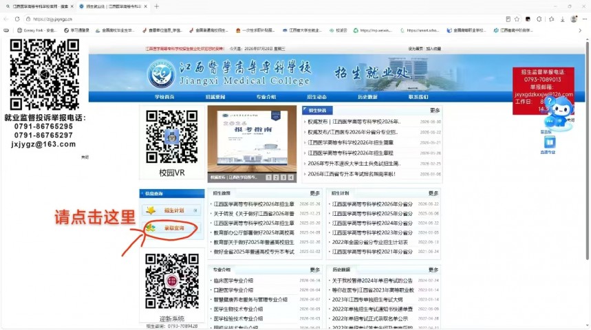Open 招就要闻 navigation item

pyautogui.click(x=215, y=97)
